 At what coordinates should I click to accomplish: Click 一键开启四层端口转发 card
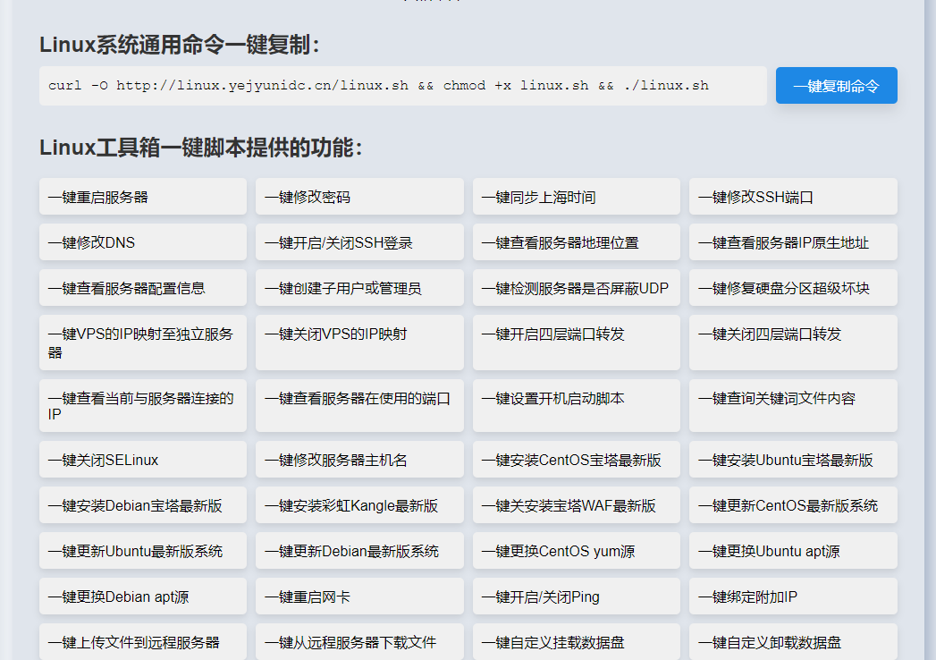coord(576,343)
